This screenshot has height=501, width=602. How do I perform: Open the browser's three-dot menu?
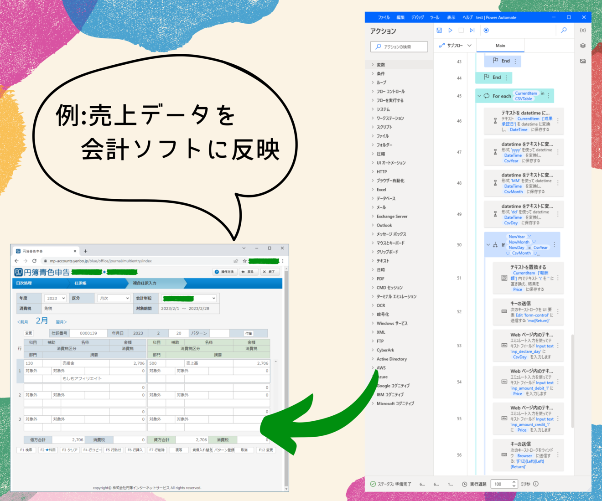tap(283, 261)
